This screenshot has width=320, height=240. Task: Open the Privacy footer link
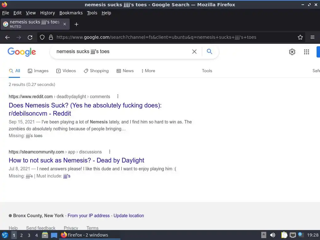(x=71, y=228)
